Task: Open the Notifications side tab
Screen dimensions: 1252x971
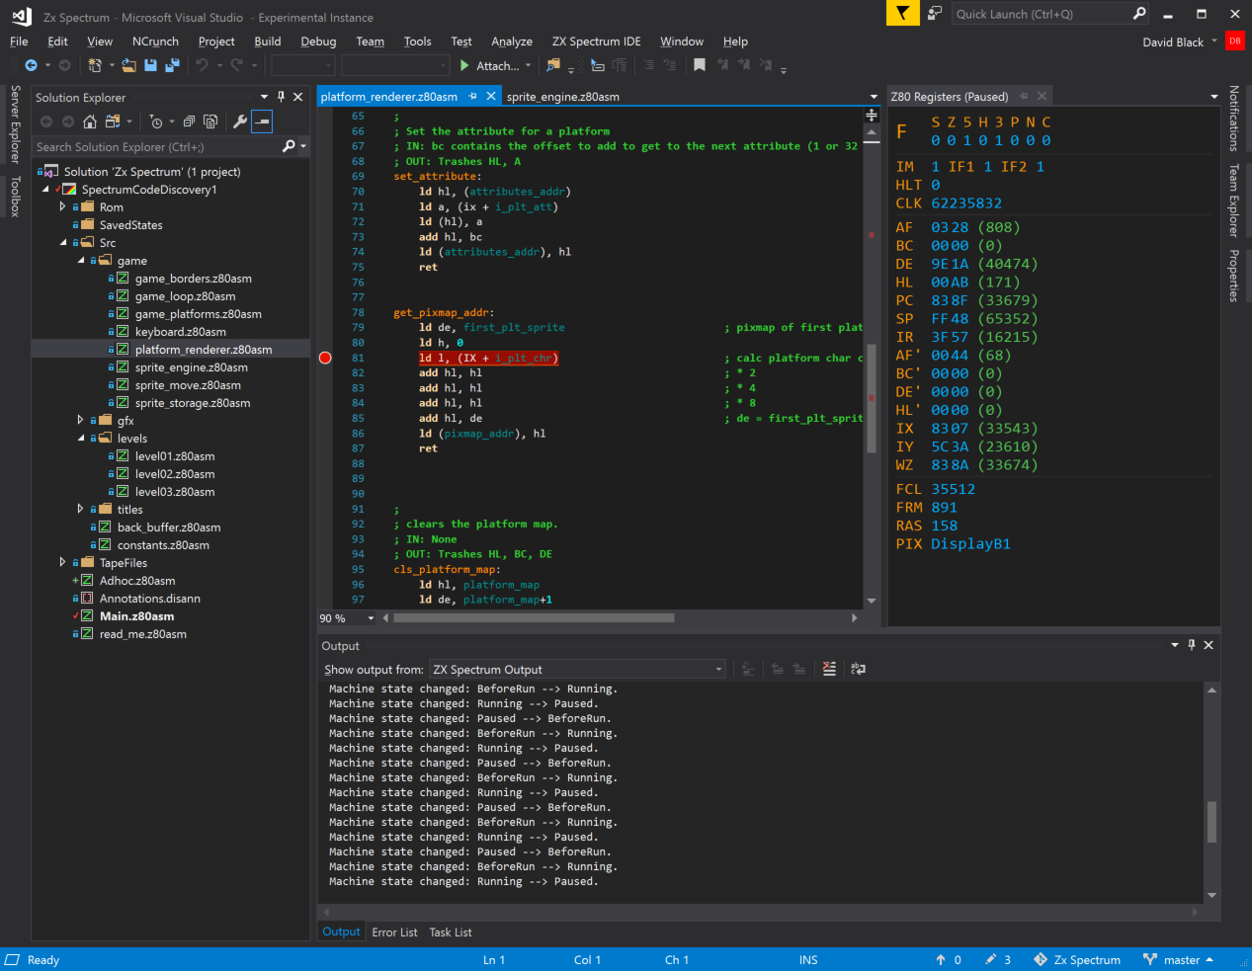Action: (1234, 118)
